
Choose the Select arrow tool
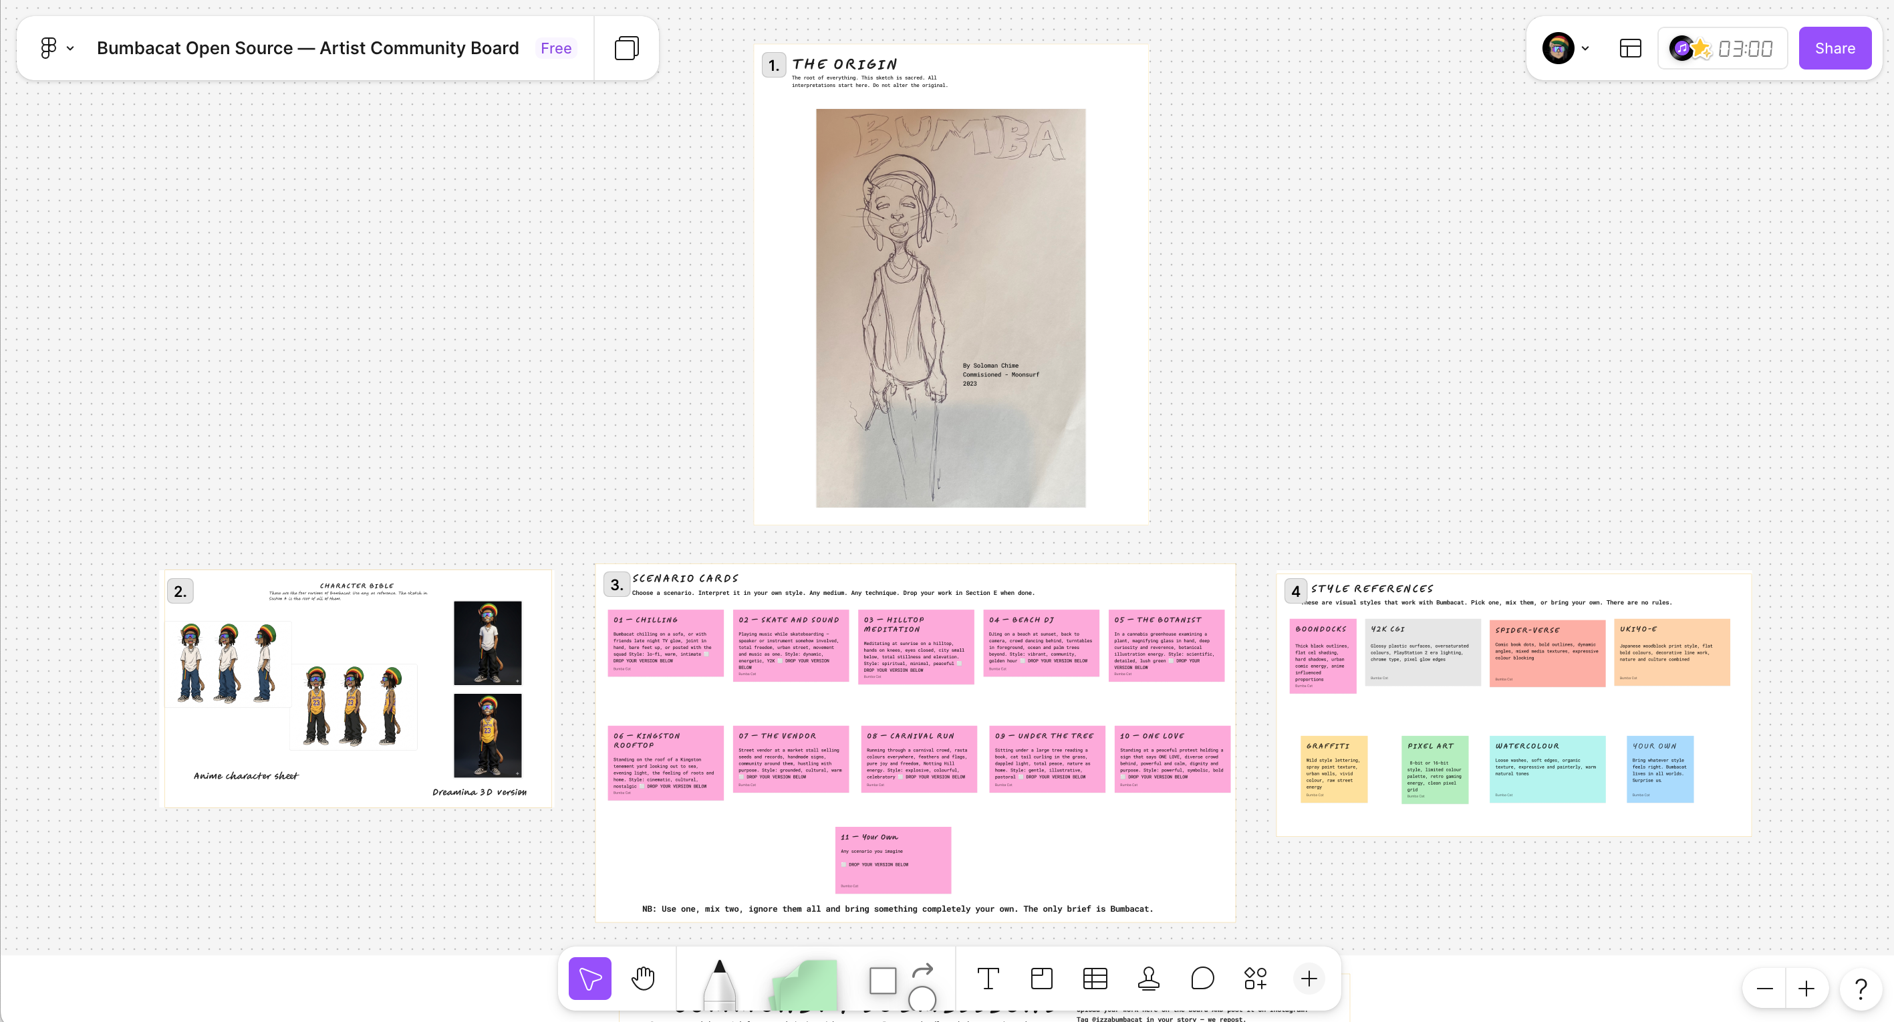coord(589,978)
